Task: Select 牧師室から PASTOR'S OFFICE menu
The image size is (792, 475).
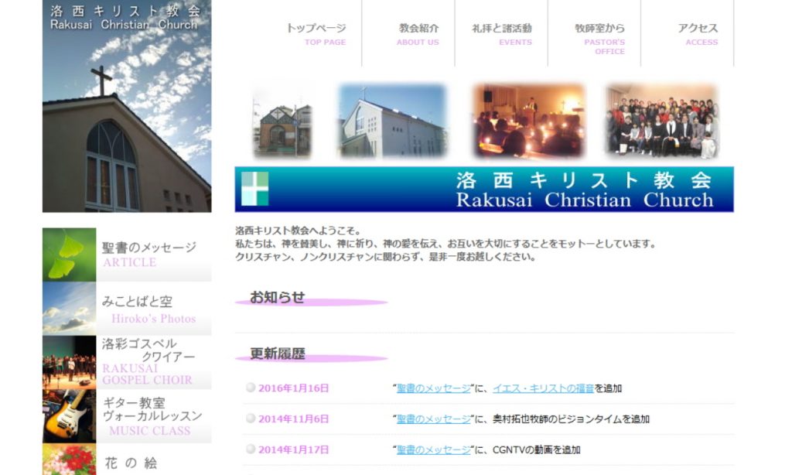Action: point(599,39)
